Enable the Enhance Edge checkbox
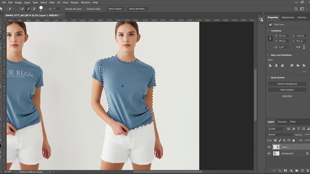Image resolution: width=310 pixels, height=174 pixels. (85, 9)
